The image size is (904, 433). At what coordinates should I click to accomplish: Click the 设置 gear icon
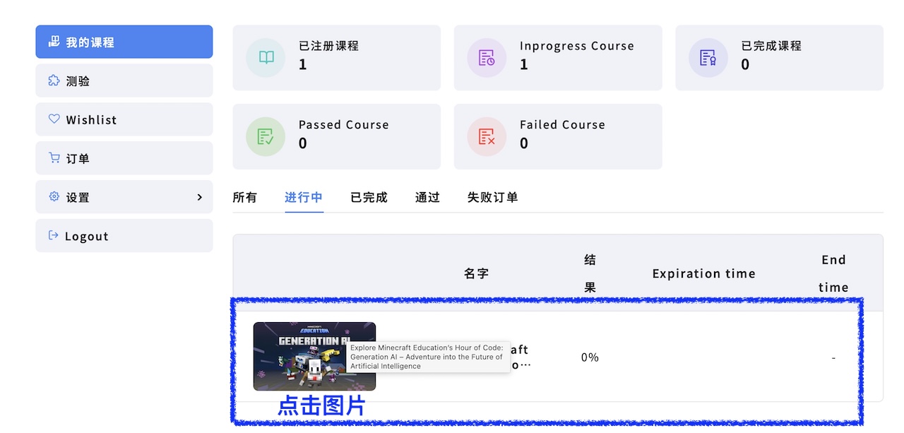pos(54,197)
